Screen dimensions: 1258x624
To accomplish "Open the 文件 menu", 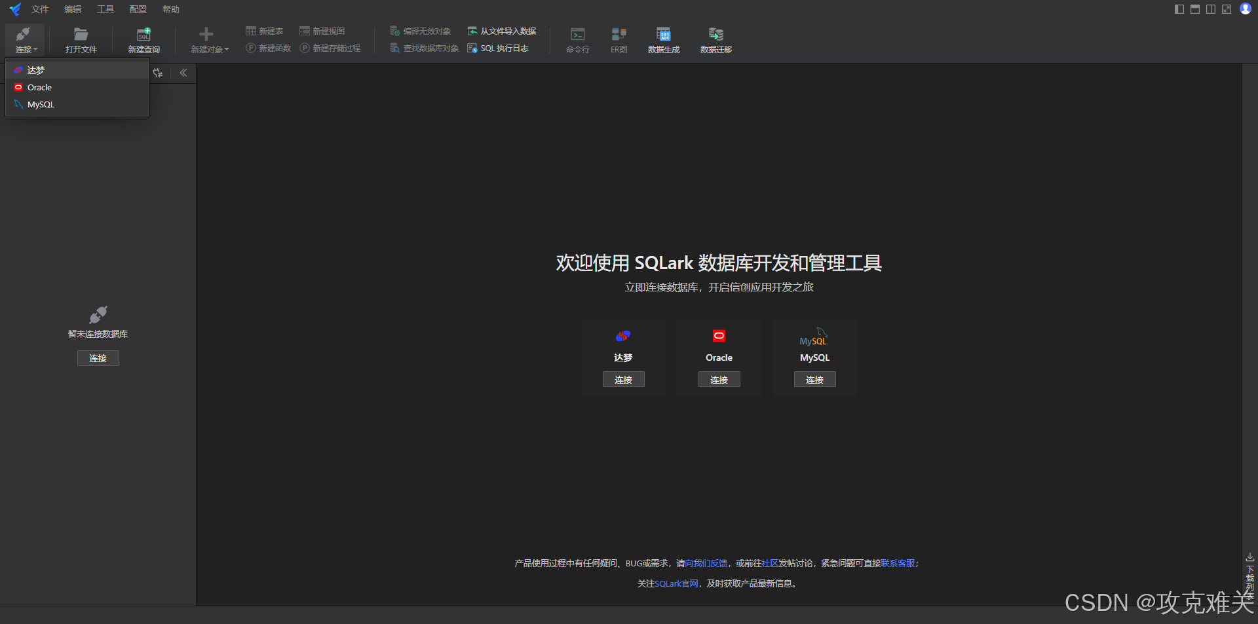I will (x=40, y=9).
